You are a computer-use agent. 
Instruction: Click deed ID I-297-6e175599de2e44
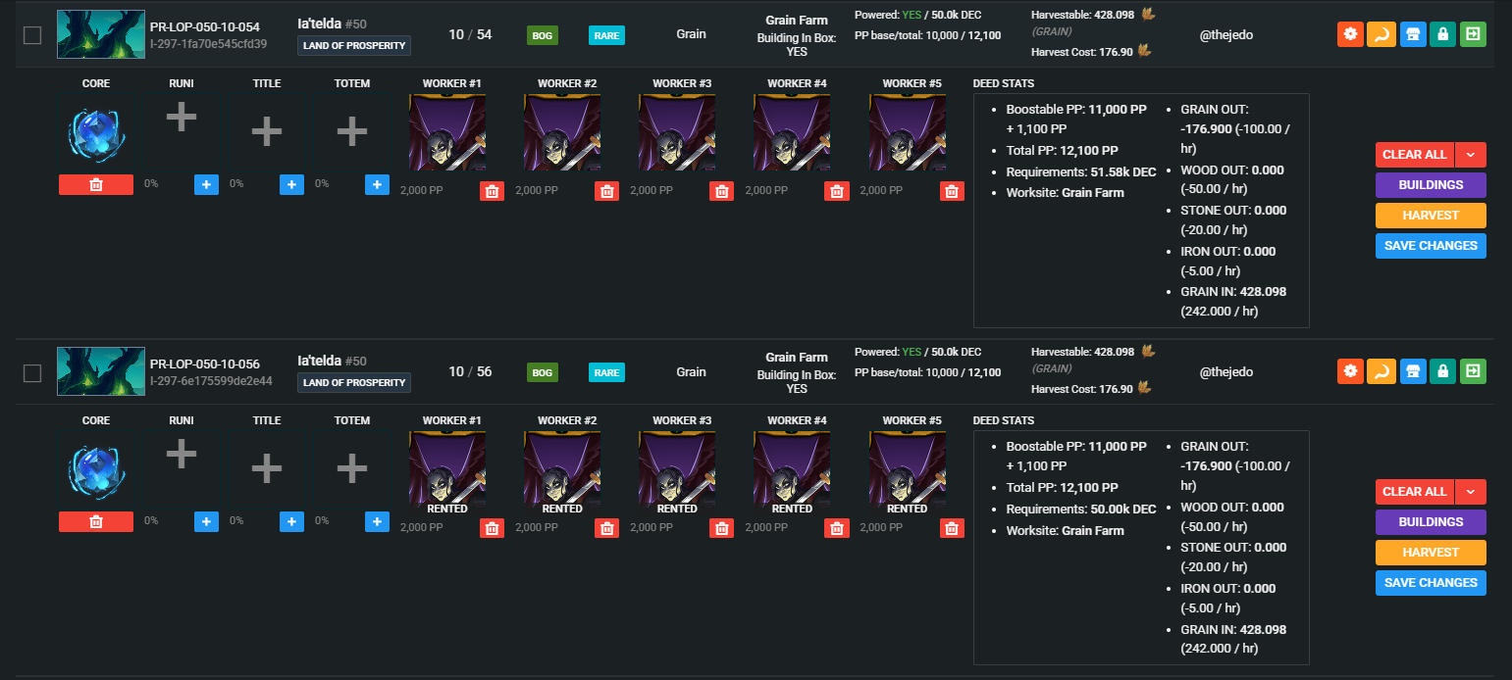click(211, 380)
